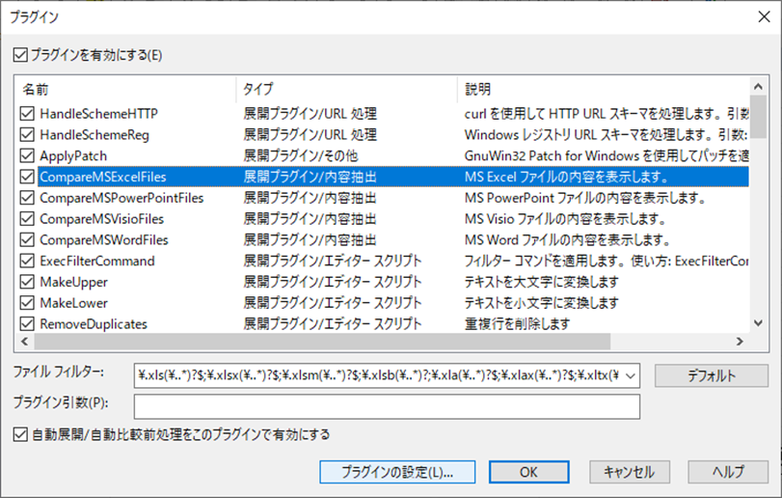Toggle the RemoveDuplicates plugin checkbox
The image size is (782, 498).
pos(27,324)
